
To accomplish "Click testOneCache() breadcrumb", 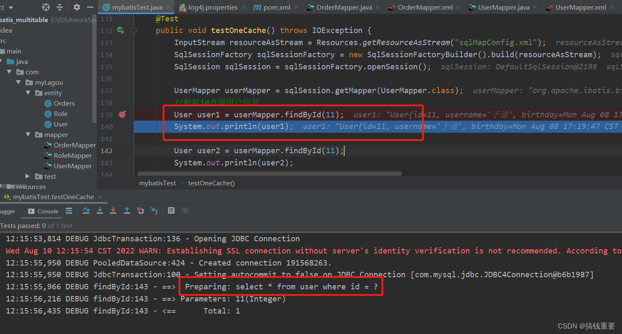I will click(x=211, y=183).
